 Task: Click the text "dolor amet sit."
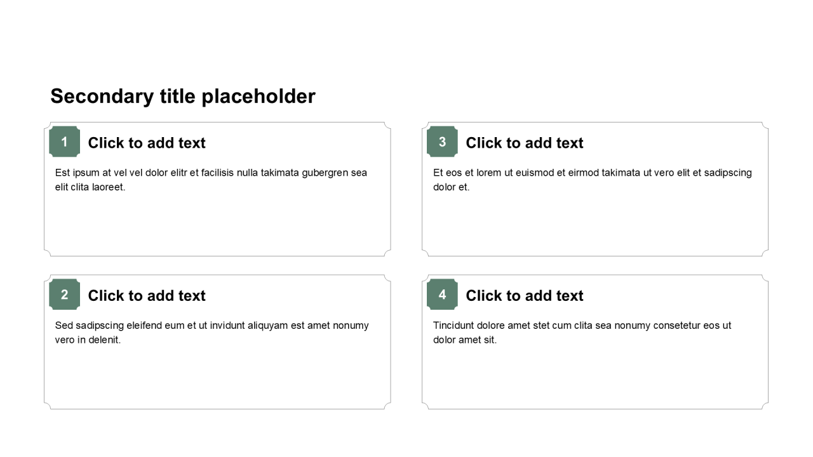465,340
